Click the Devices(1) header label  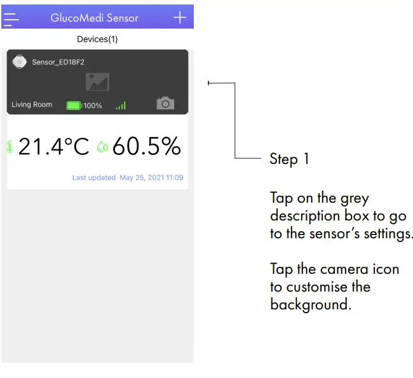tap(97, 39)
